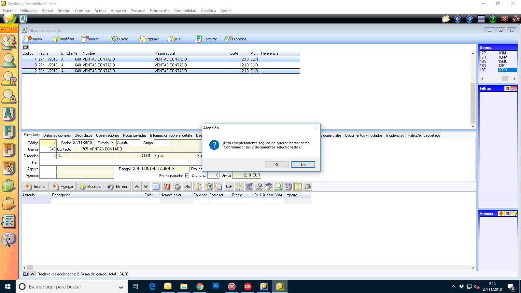Click the blue back arrow icon
This screenshot has height=293, width=521.
click(458, 19)
